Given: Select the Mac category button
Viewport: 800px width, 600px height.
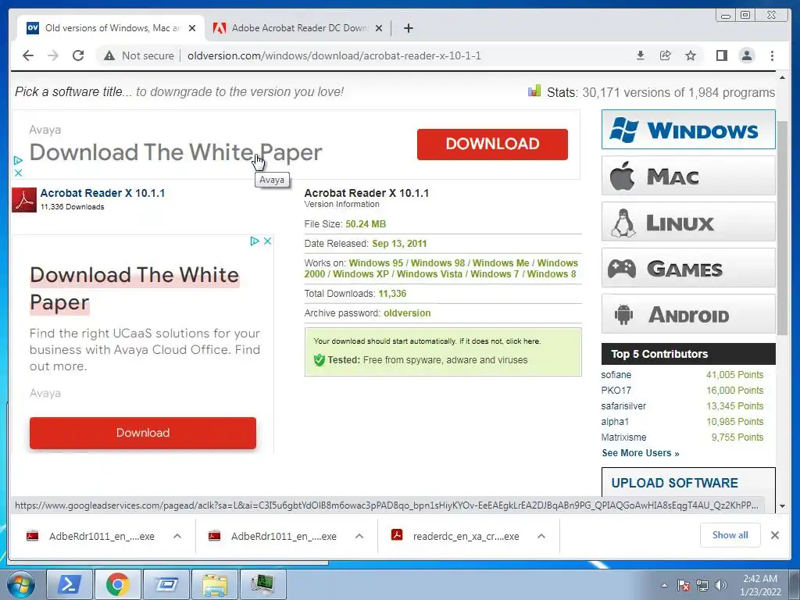Looking at the screenshot, I should tap(688, 176).
